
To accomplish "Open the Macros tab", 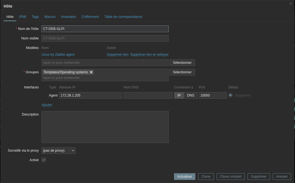I will click(x=50, y=17).
